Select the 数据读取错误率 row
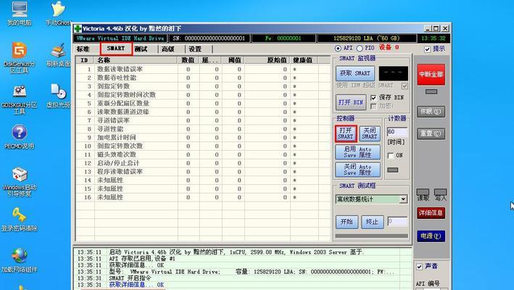The image size is (514, 290). [202, 69]
